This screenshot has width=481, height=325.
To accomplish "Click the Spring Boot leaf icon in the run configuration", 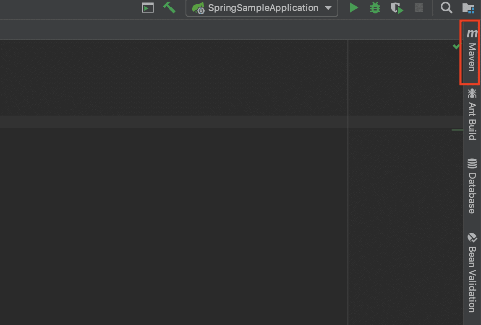I will point(198,7).
